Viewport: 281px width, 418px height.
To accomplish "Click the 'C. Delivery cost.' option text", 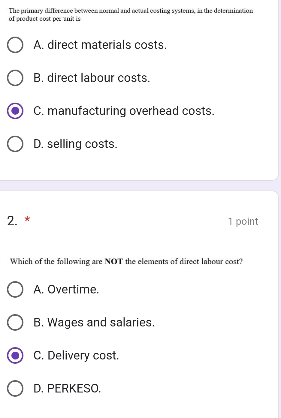I will [76, 356].
